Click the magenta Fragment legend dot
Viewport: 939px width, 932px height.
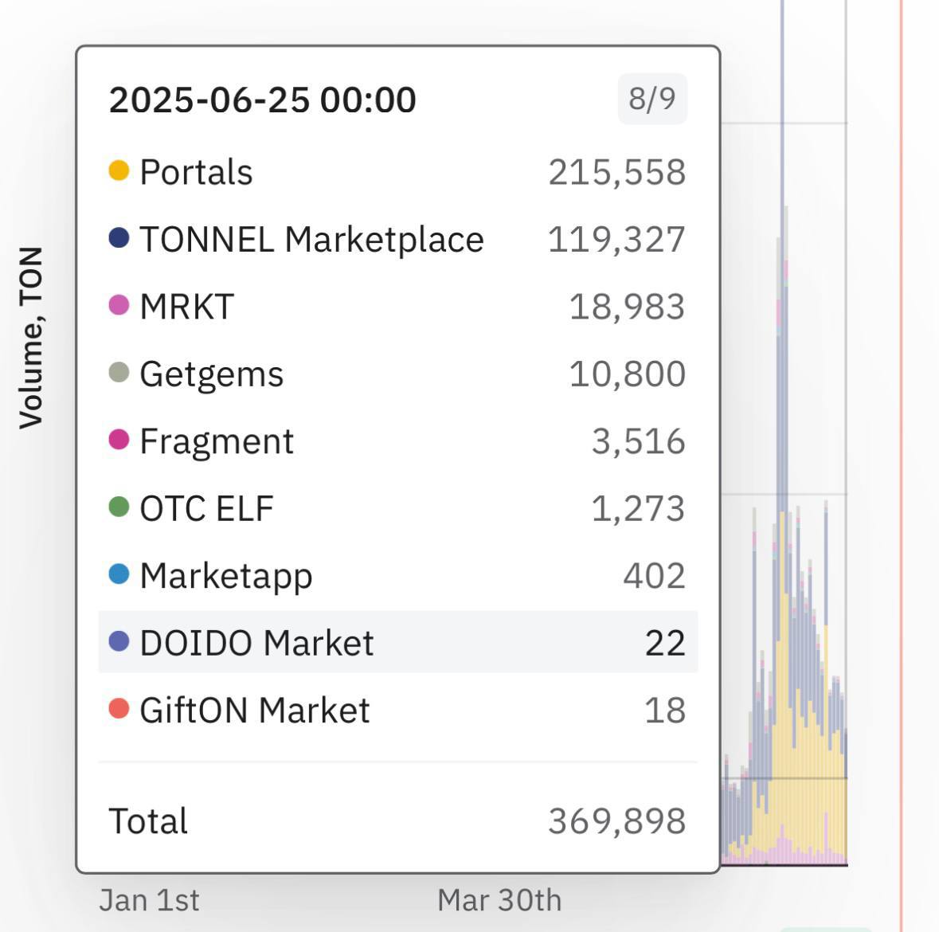(119, 440)
